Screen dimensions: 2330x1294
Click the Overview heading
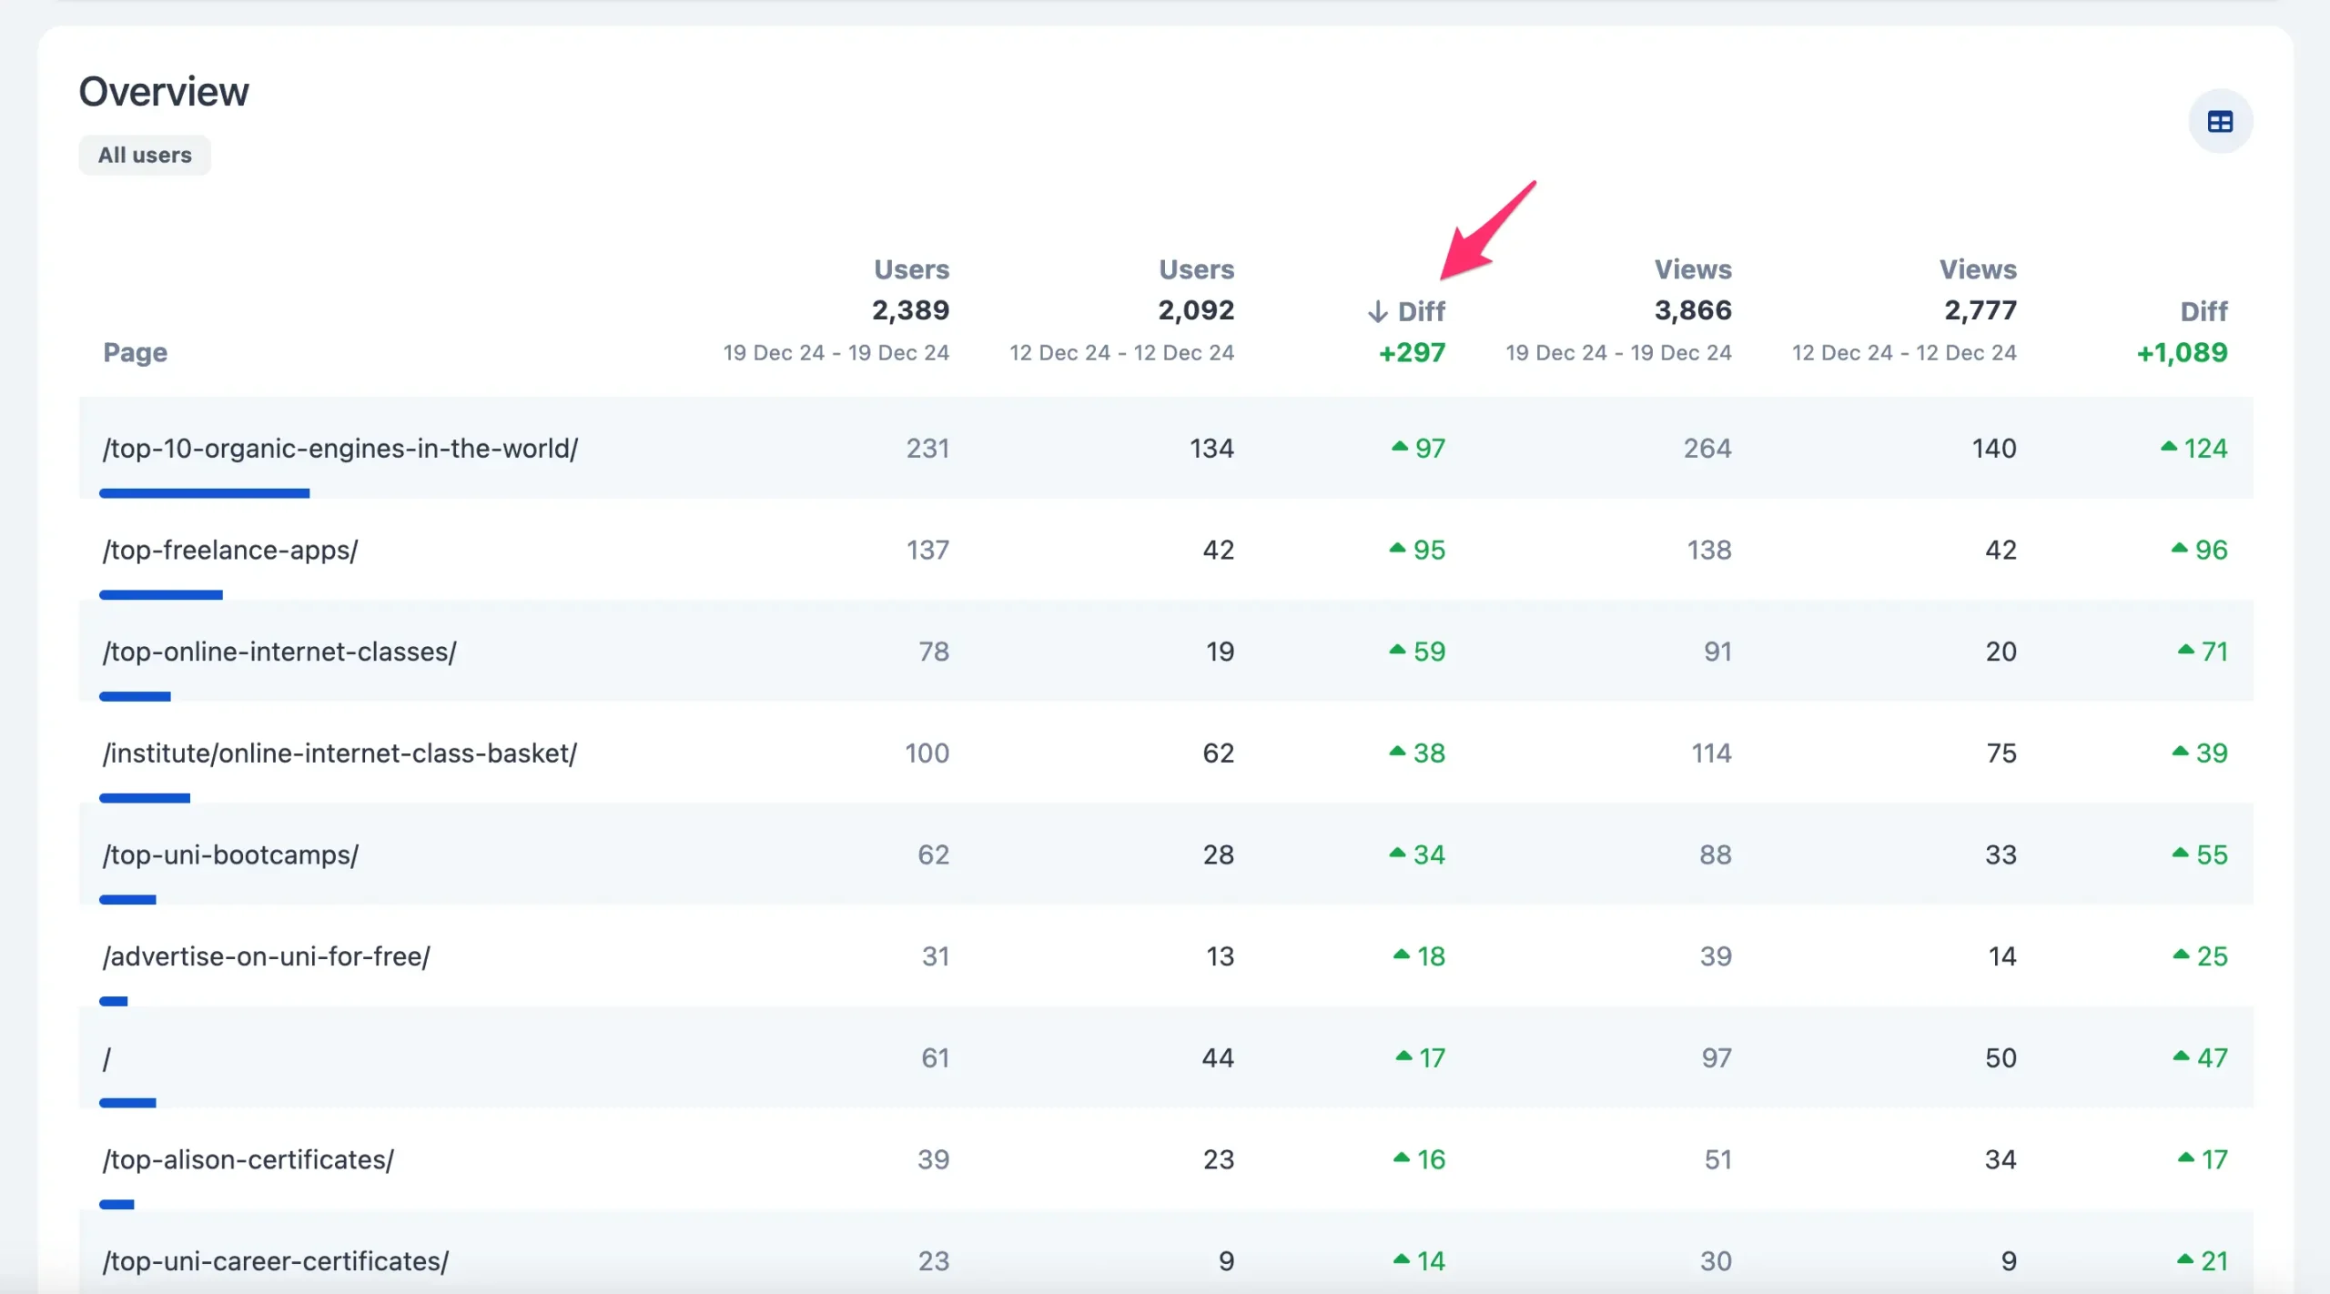[x=164, y=92]
